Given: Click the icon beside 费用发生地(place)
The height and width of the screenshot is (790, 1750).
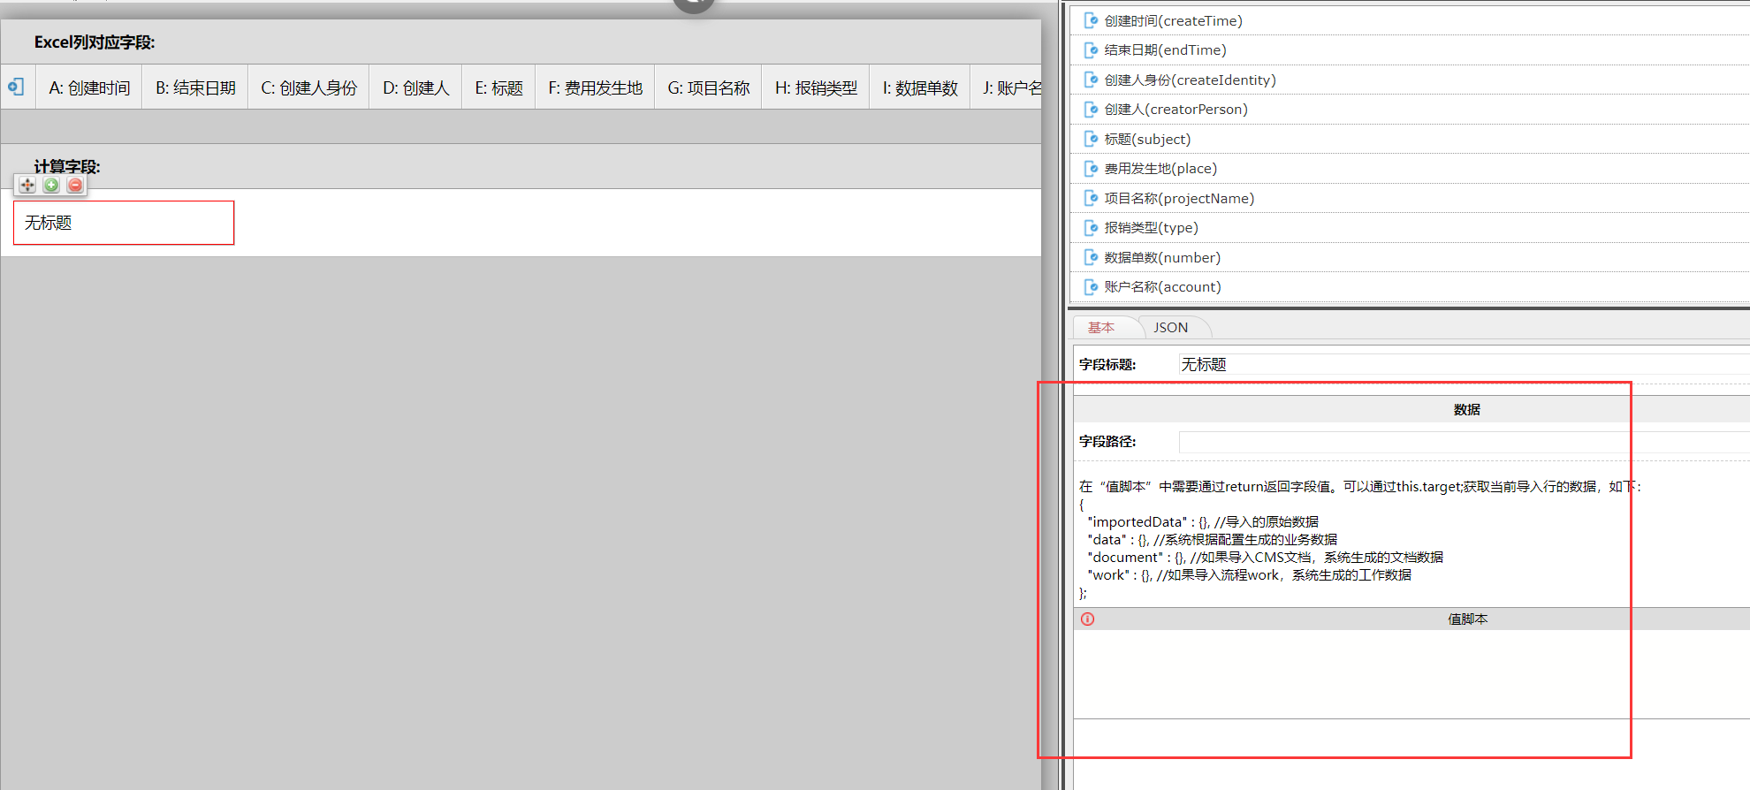Looking at the screenshot, I should point(1091,169).
